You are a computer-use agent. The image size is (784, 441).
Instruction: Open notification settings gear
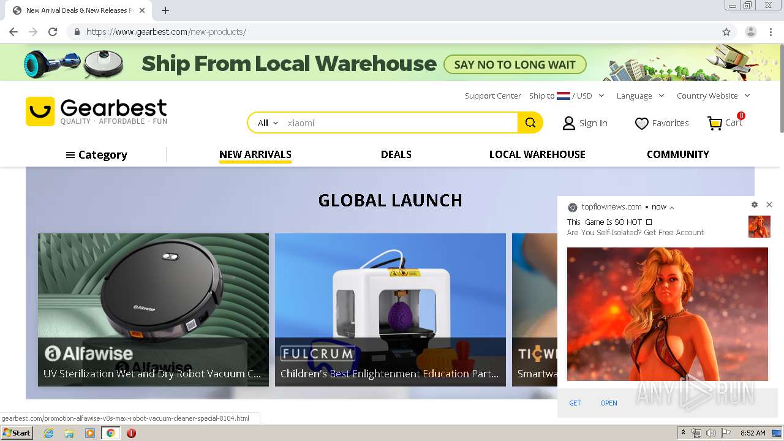tap(755, 205)
